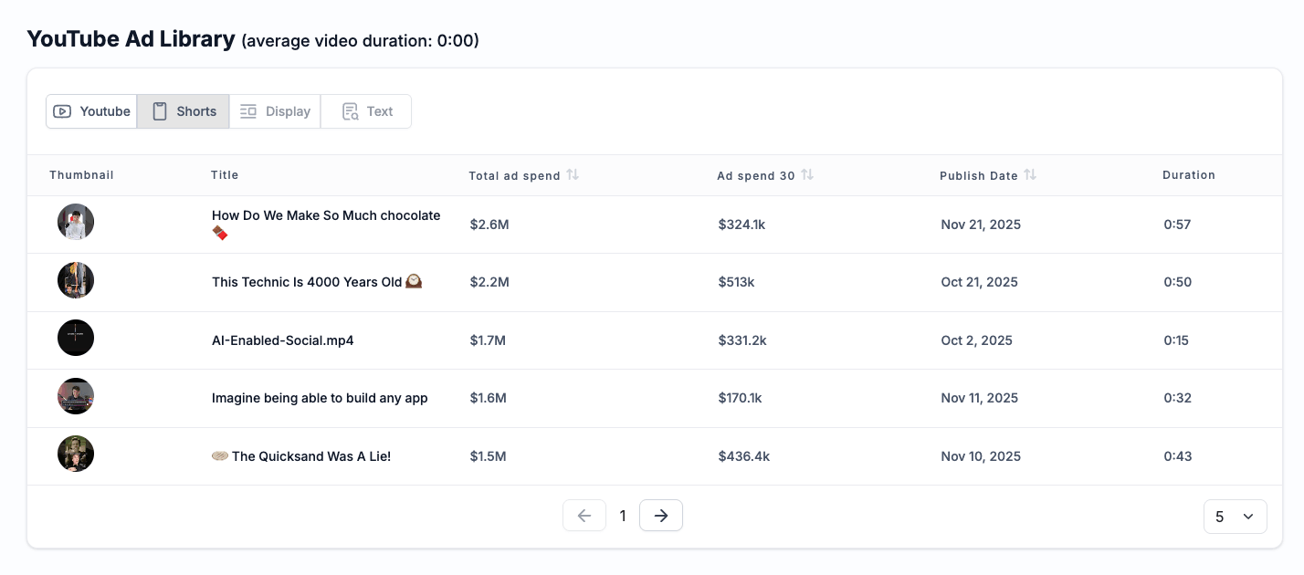Click the Quicksand video thumbnail
The width and height of the screenshot is (1304, 575).
(76, 454)
